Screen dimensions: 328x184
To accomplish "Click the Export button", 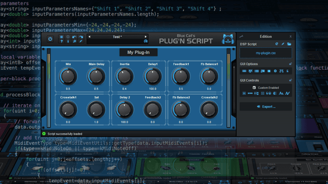I will click(x=266, y=107).
